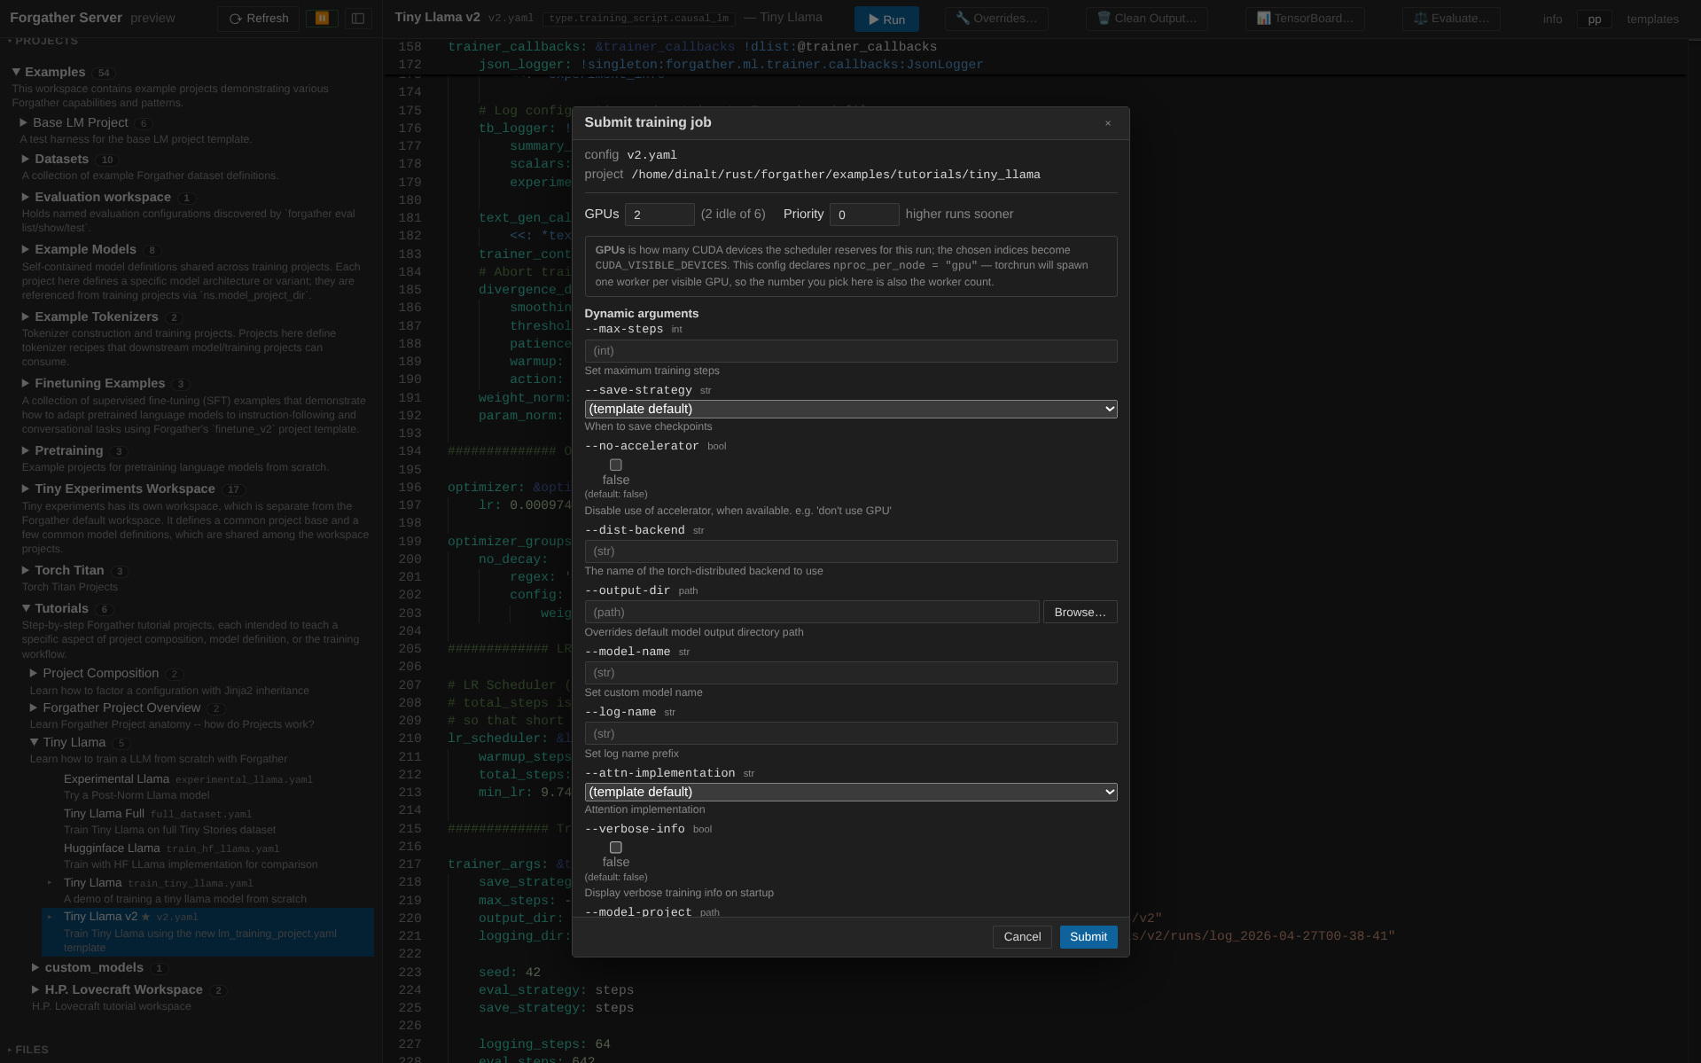The image size is (1701, 1063).
Task: Expand Forgather Project Overview node
Action: coord(34,707)
